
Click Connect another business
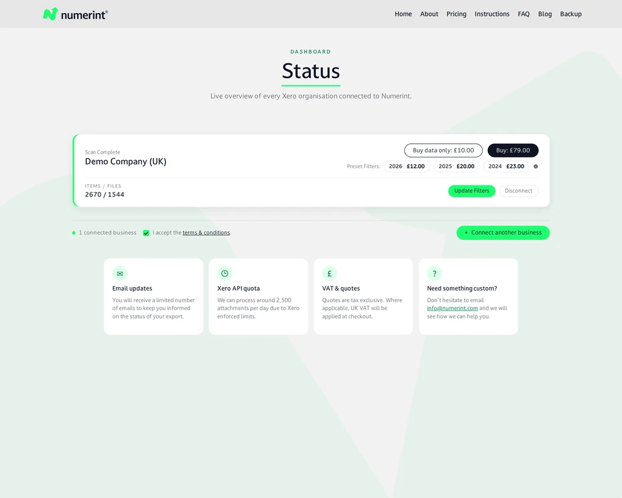pyautogui.click(x=503, y=233)
